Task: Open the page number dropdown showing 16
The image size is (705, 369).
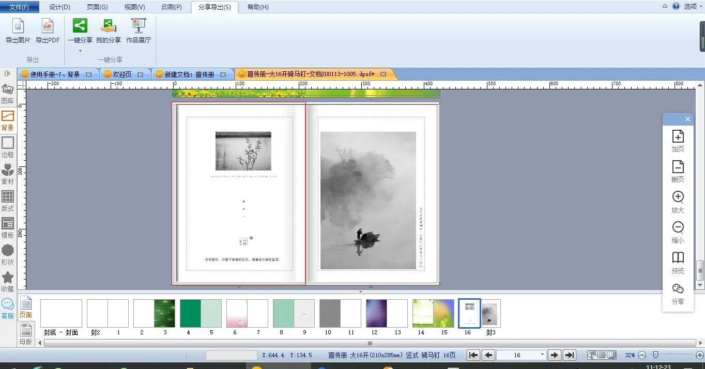Action: 542,355
